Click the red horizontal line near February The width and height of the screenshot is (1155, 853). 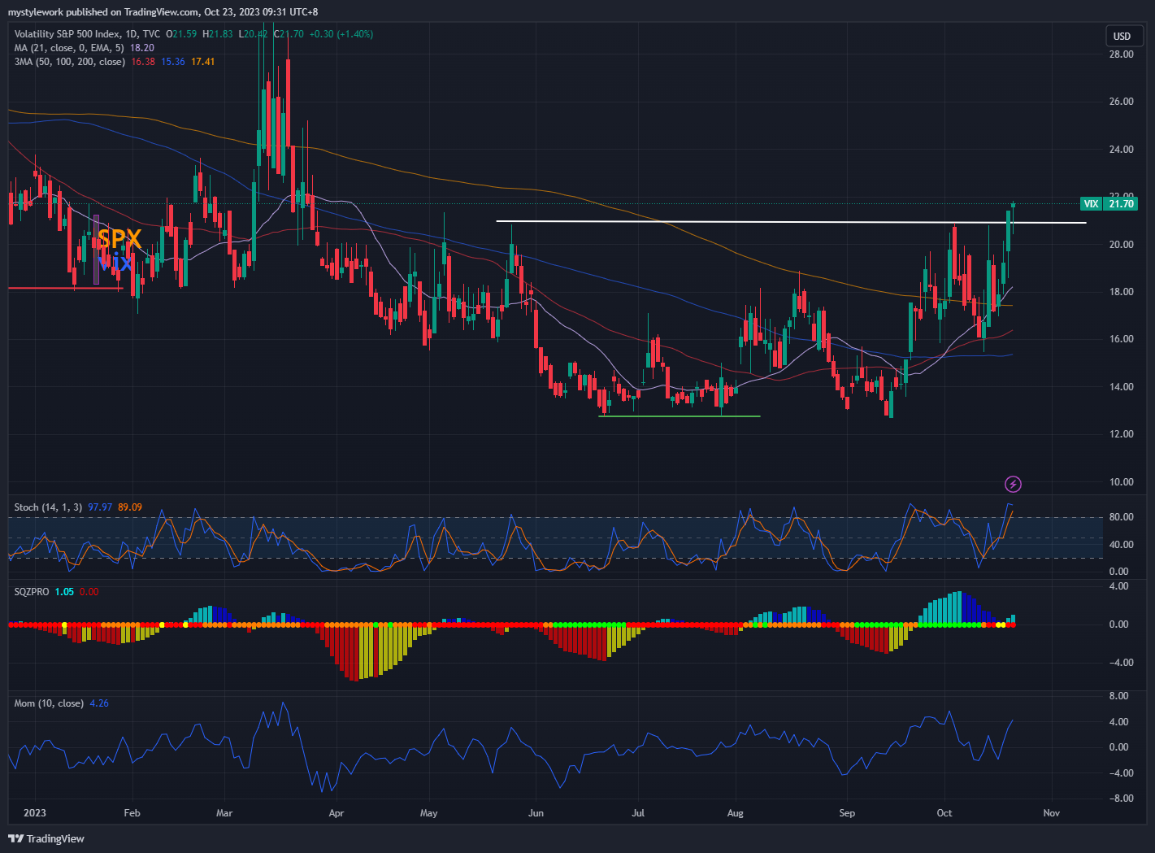pyautogui.click(x=66, y=288)
